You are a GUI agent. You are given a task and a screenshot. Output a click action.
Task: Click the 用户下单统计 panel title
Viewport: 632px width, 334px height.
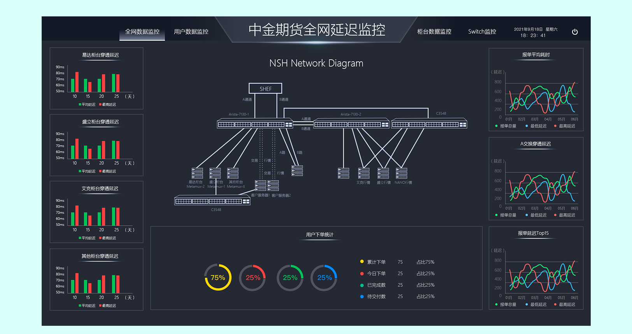(320, 235)
